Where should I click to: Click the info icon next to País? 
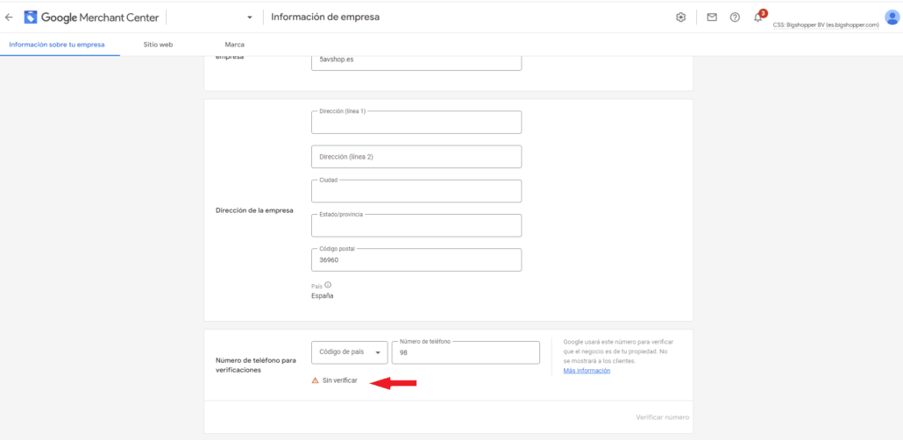(x=328, y=285)
